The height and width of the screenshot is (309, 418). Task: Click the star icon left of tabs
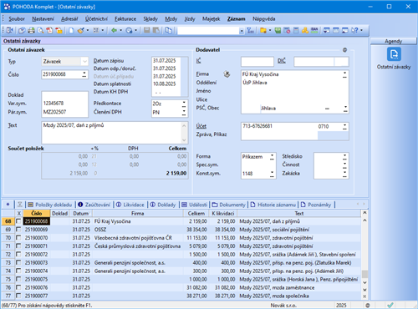click(8, 205)
